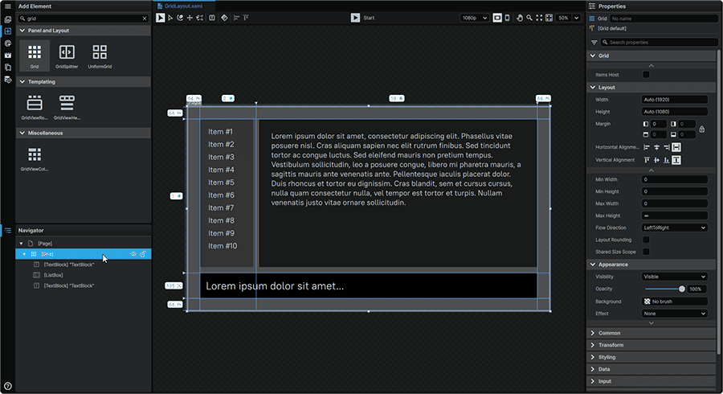The image size is (723, 394).
Task: Open the Effect dropdown
Action: click(x=675, y=314)
